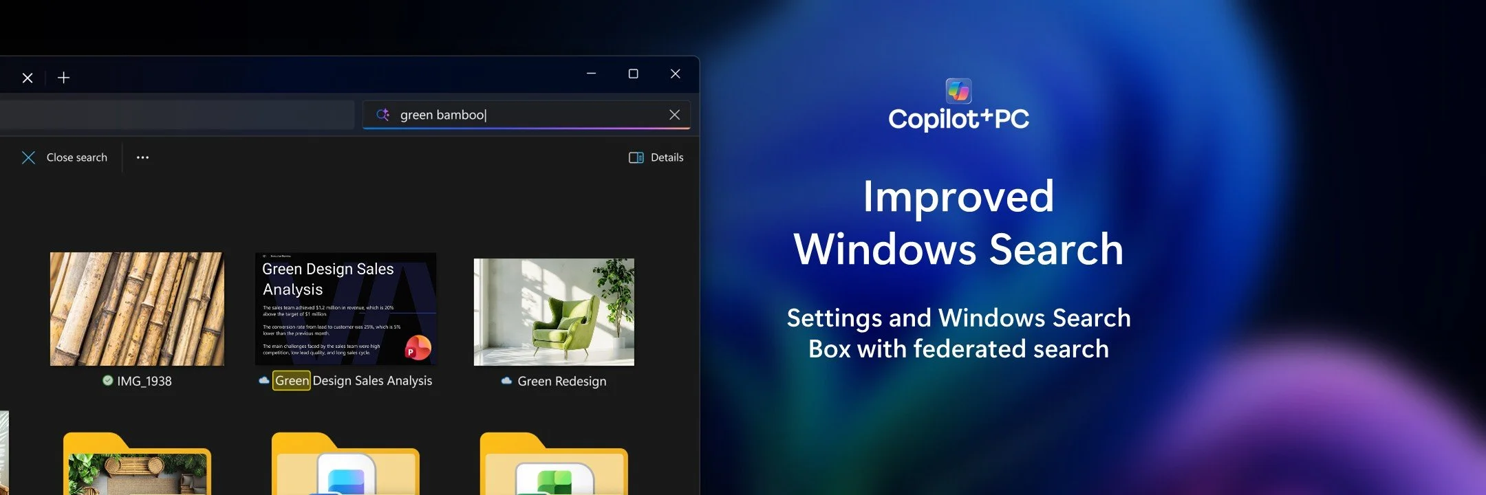
Task: Click the green sync check icon by IMG_1938
Action: 108,380
